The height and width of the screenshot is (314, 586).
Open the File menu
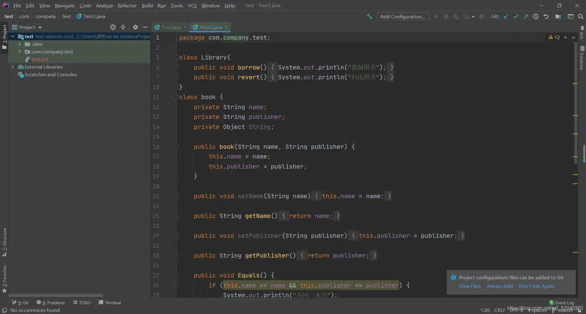(17, 5)
